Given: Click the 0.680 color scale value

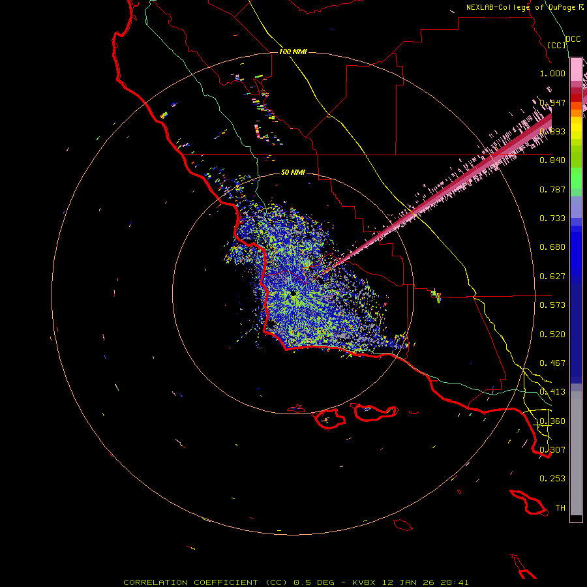Looking at the screenshot, I should (x=552, y=247).
